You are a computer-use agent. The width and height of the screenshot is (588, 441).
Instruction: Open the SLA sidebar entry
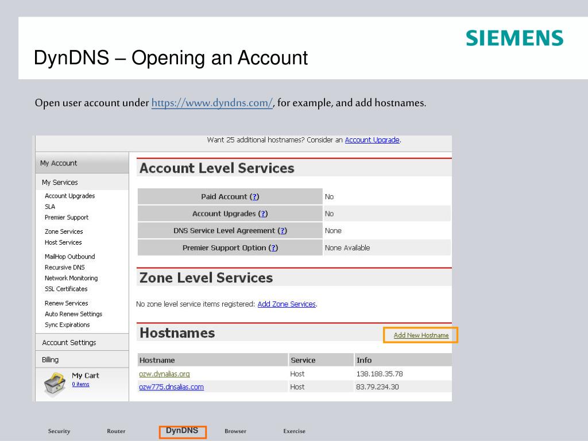point(50,207)
